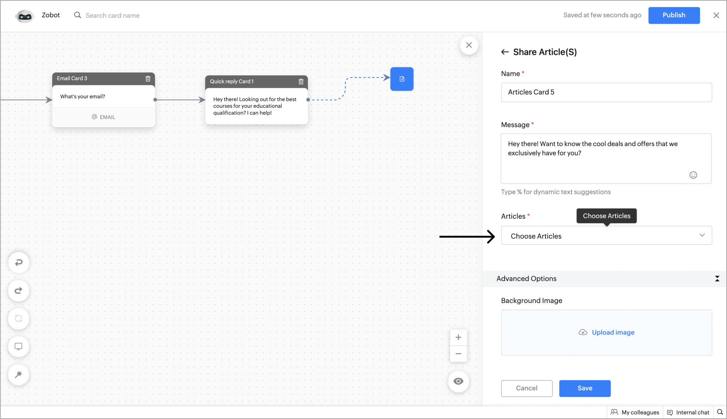The image size is (727, 419).
Task: Click the undo arrow icon
Action: (19, 263)
